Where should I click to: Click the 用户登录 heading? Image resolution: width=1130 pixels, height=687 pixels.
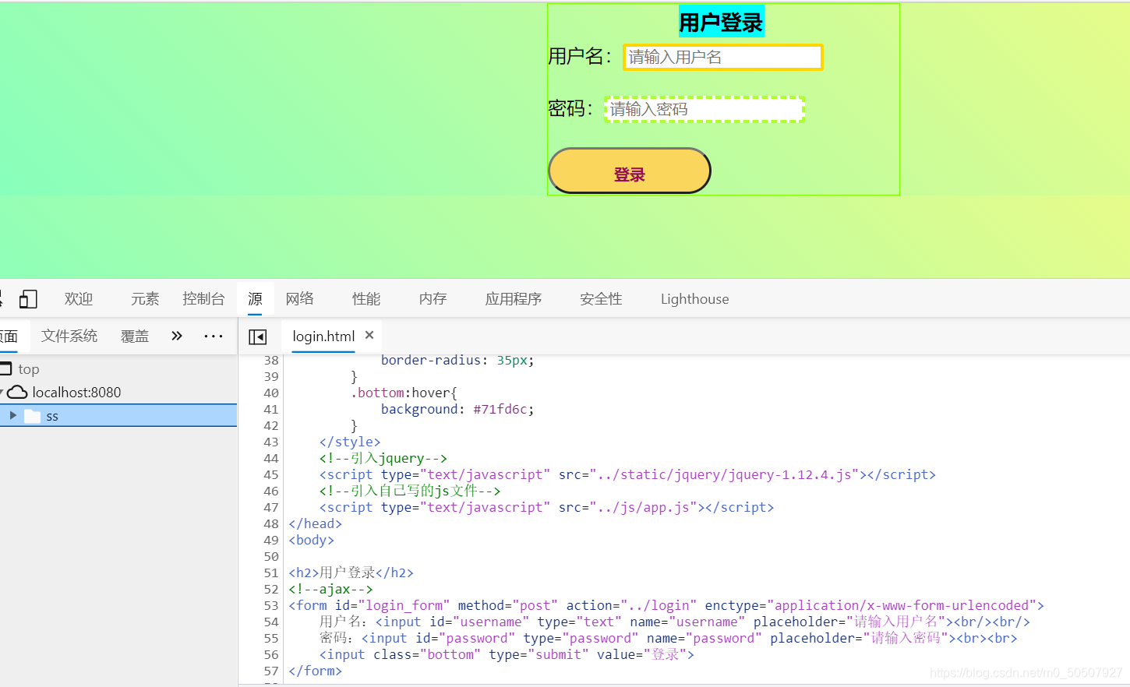721,22
